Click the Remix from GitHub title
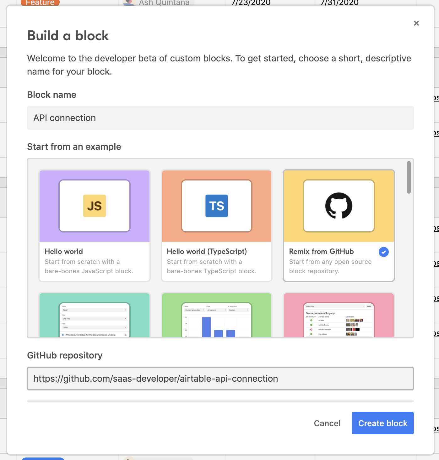439x460 pixels. point(321,251)
